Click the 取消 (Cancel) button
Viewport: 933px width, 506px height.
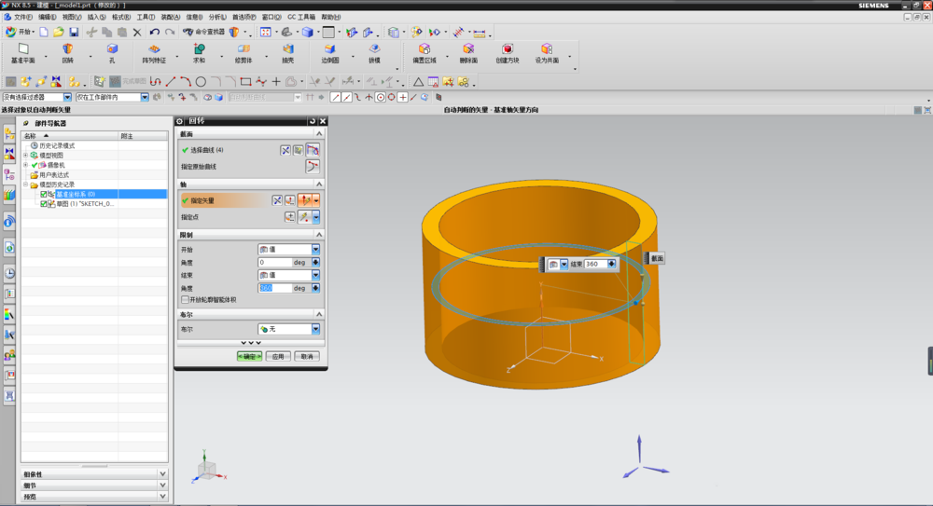point(306,356)
